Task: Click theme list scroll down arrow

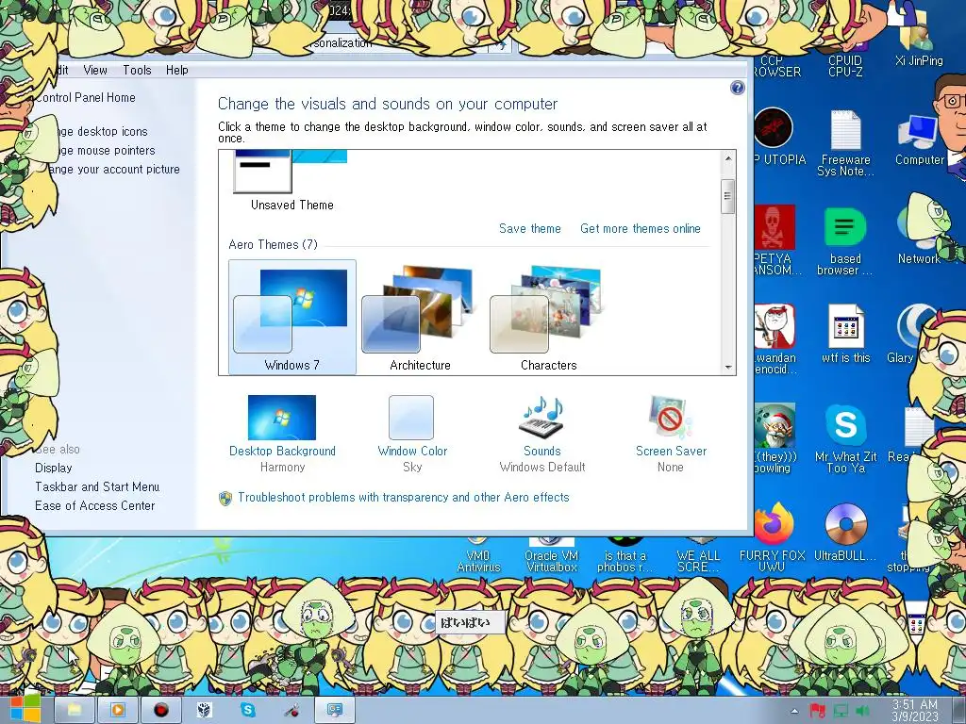Action: tap(728, 367)
